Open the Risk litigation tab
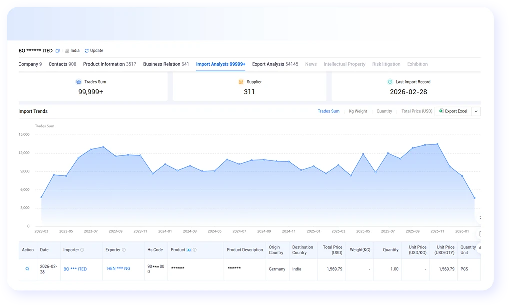Viewport: 511px width, 307px height. (386, 64)
